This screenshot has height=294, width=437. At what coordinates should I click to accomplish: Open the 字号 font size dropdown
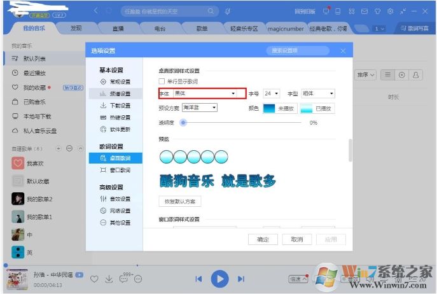click(x=272, y=94)
